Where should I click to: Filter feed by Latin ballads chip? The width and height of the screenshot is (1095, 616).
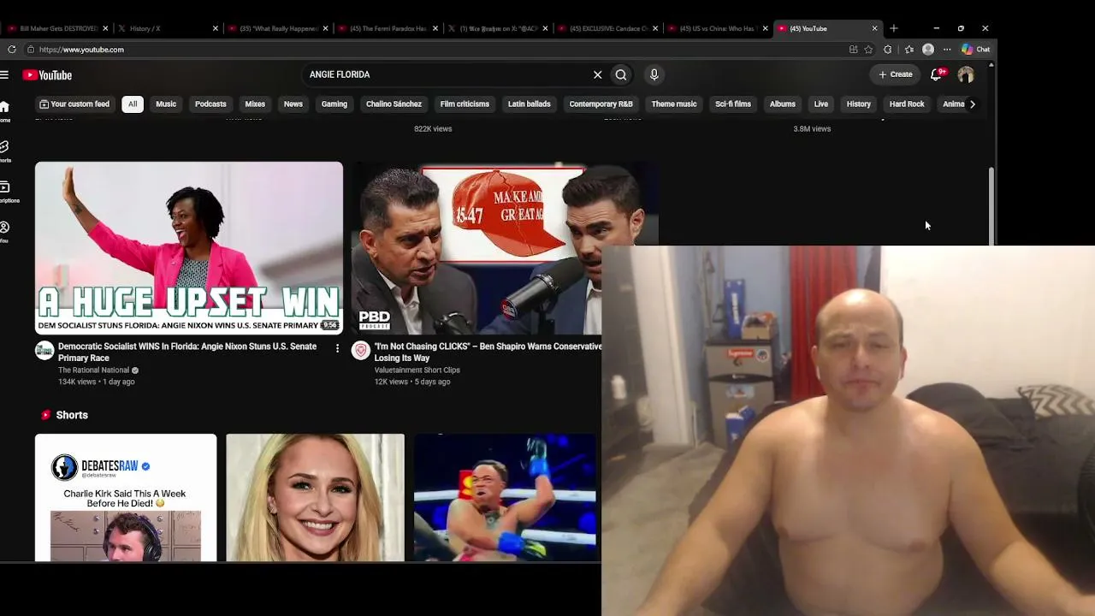pos(530,104)
